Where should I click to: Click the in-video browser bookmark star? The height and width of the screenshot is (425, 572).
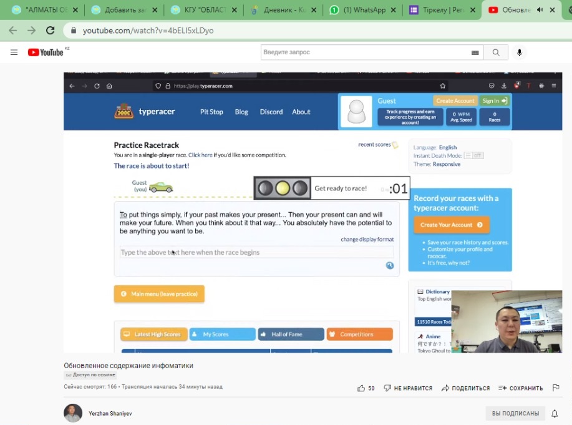[442, 85]
